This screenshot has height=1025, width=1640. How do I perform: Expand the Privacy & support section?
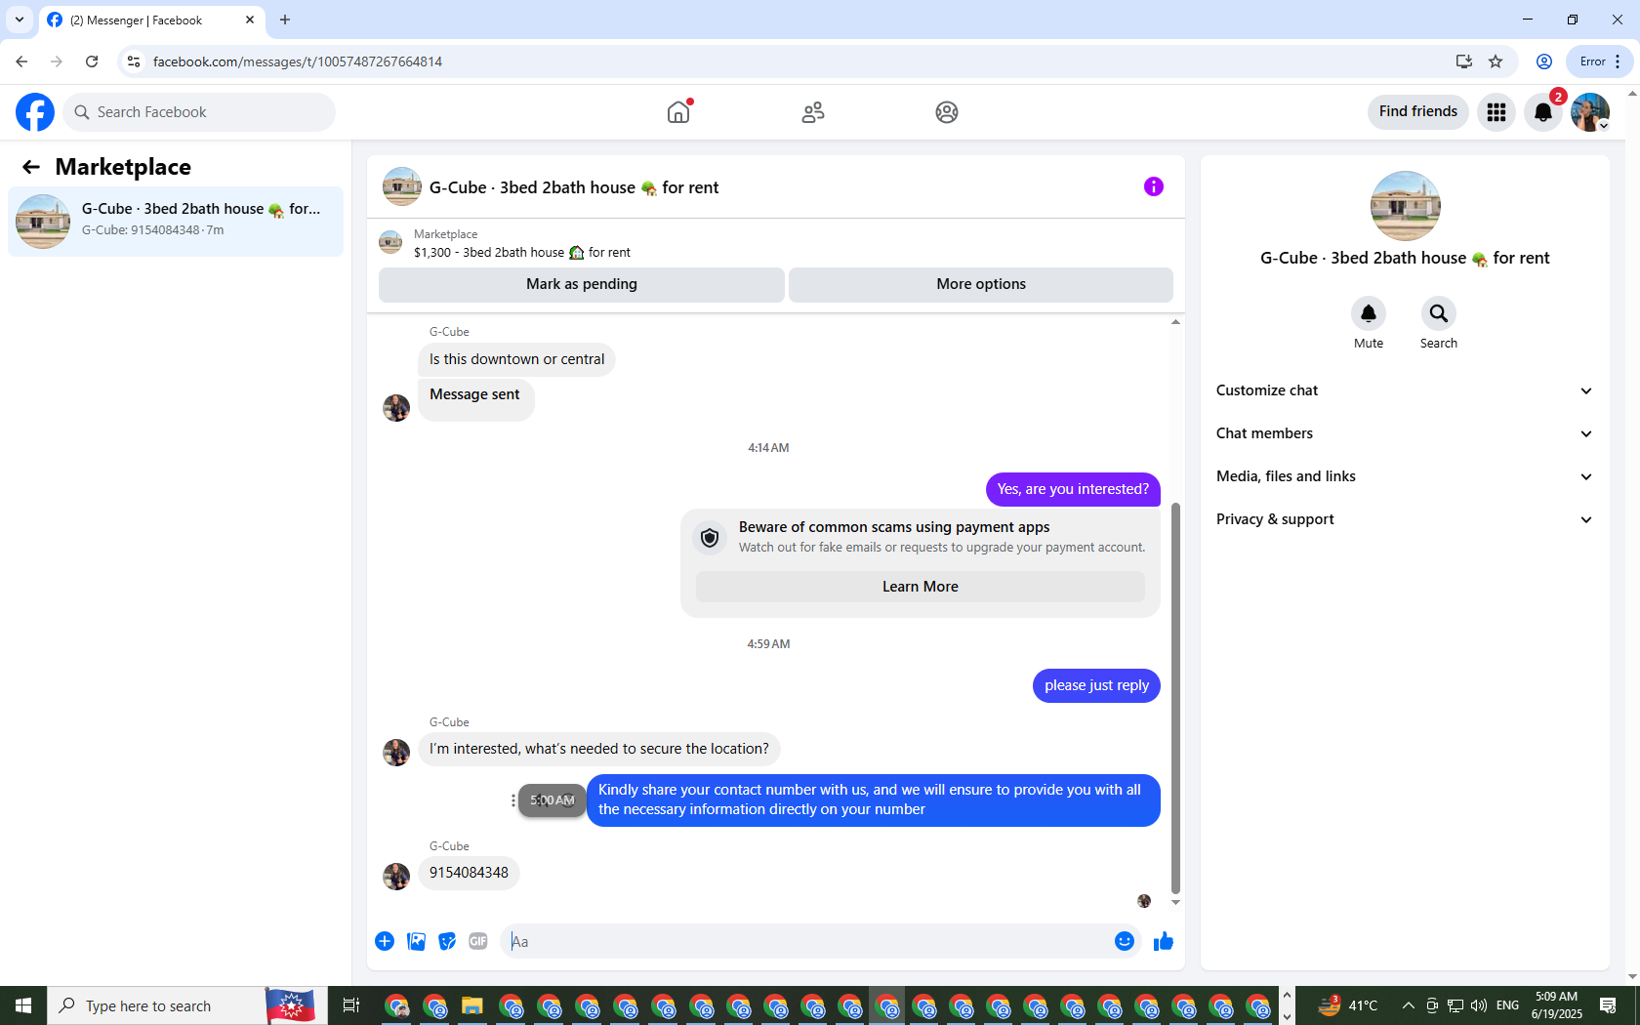pos(1405,519)
